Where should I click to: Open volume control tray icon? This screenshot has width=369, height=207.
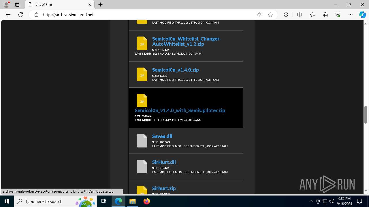332,201
